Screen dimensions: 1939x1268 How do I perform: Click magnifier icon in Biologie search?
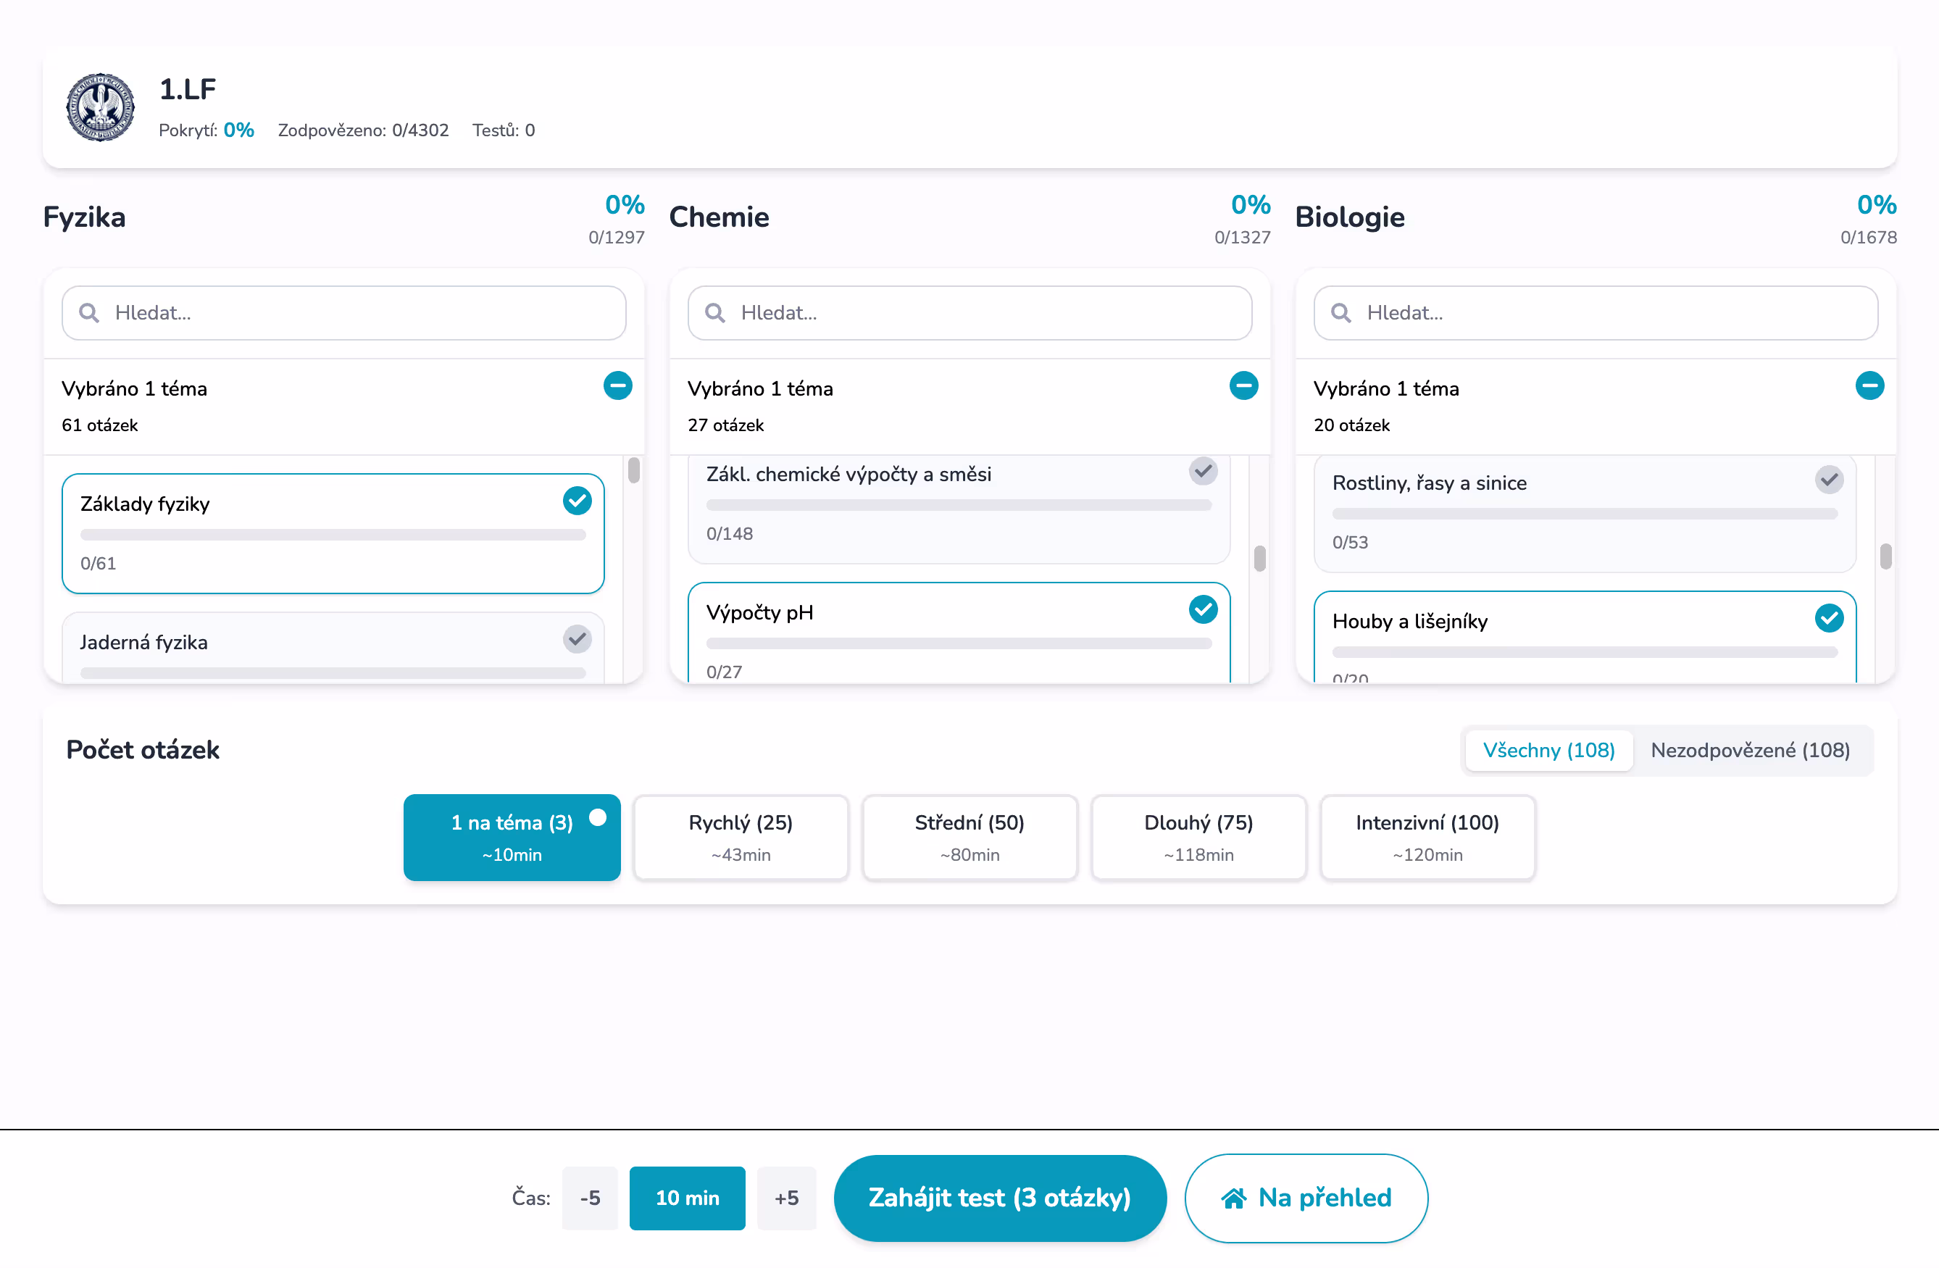[1340, 313]
